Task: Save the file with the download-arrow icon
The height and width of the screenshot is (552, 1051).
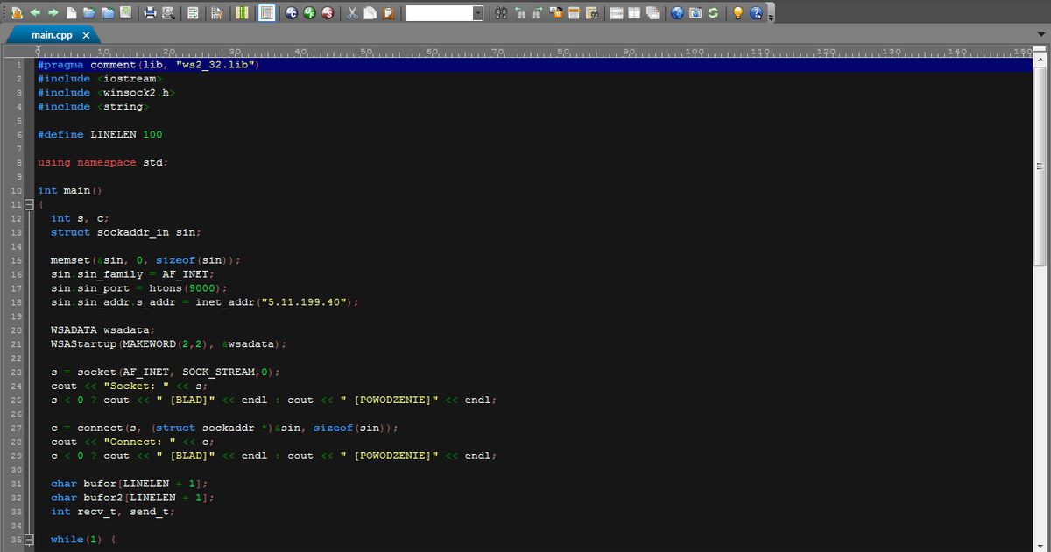Action: (126, 13)
